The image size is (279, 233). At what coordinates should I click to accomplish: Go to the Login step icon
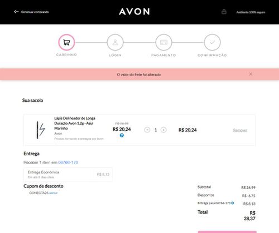click(115, 42)
